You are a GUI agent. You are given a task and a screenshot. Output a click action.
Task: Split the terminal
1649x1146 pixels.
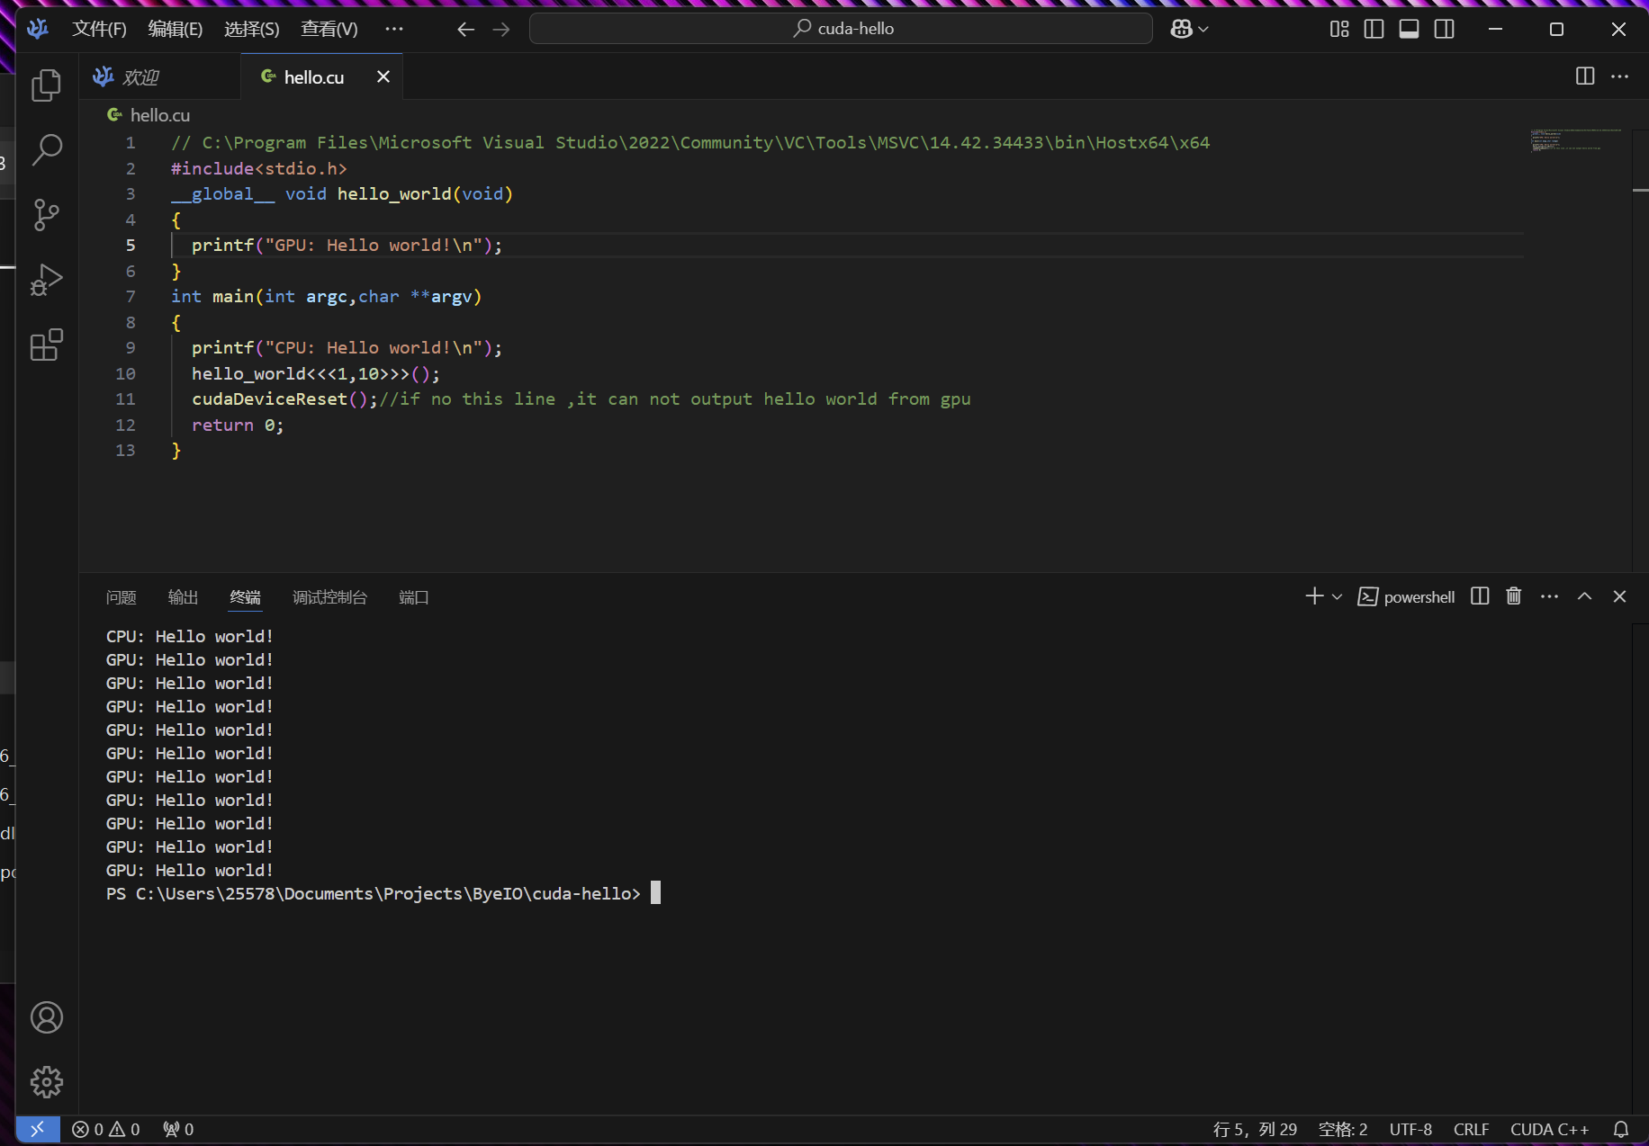tap(1480, 596)
